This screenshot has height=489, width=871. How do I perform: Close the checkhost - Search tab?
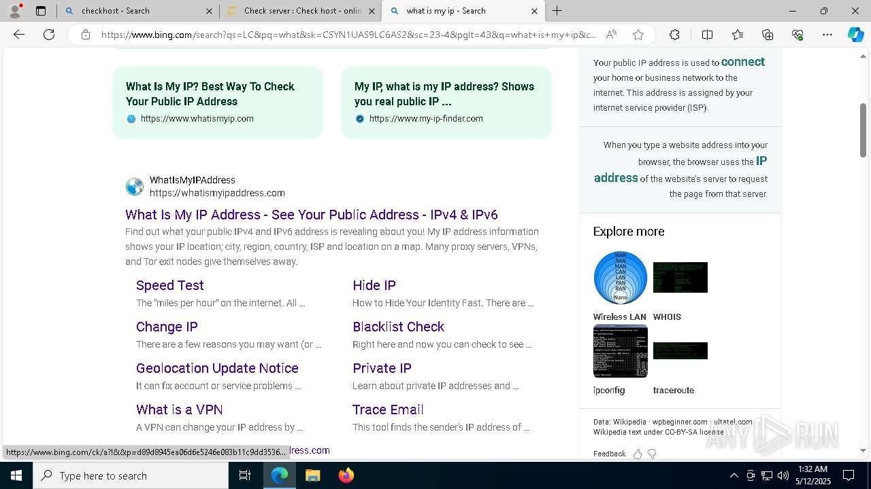coord(209,11)
